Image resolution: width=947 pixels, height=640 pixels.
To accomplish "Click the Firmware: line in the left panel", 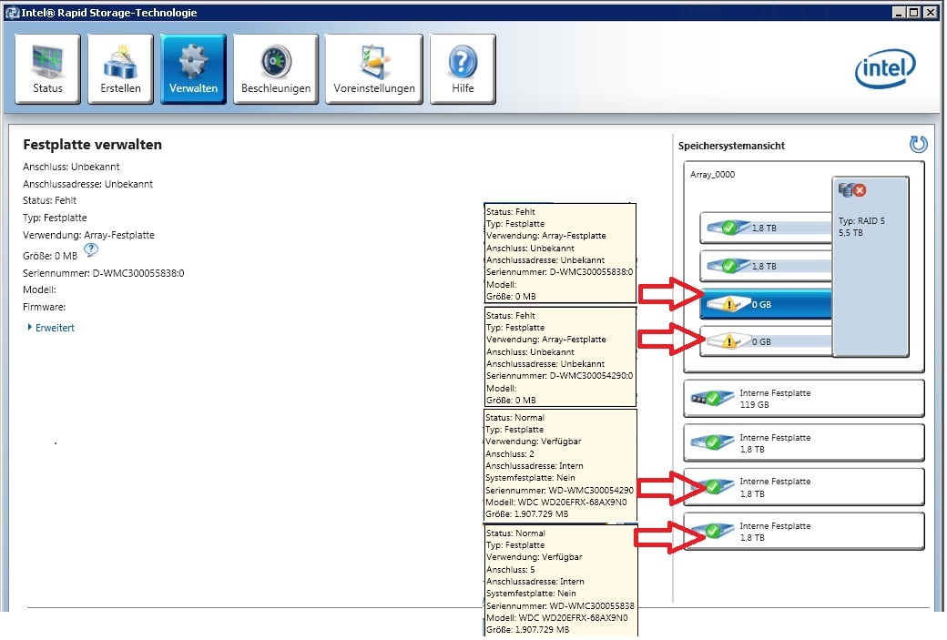I will [x=44, y=308].
